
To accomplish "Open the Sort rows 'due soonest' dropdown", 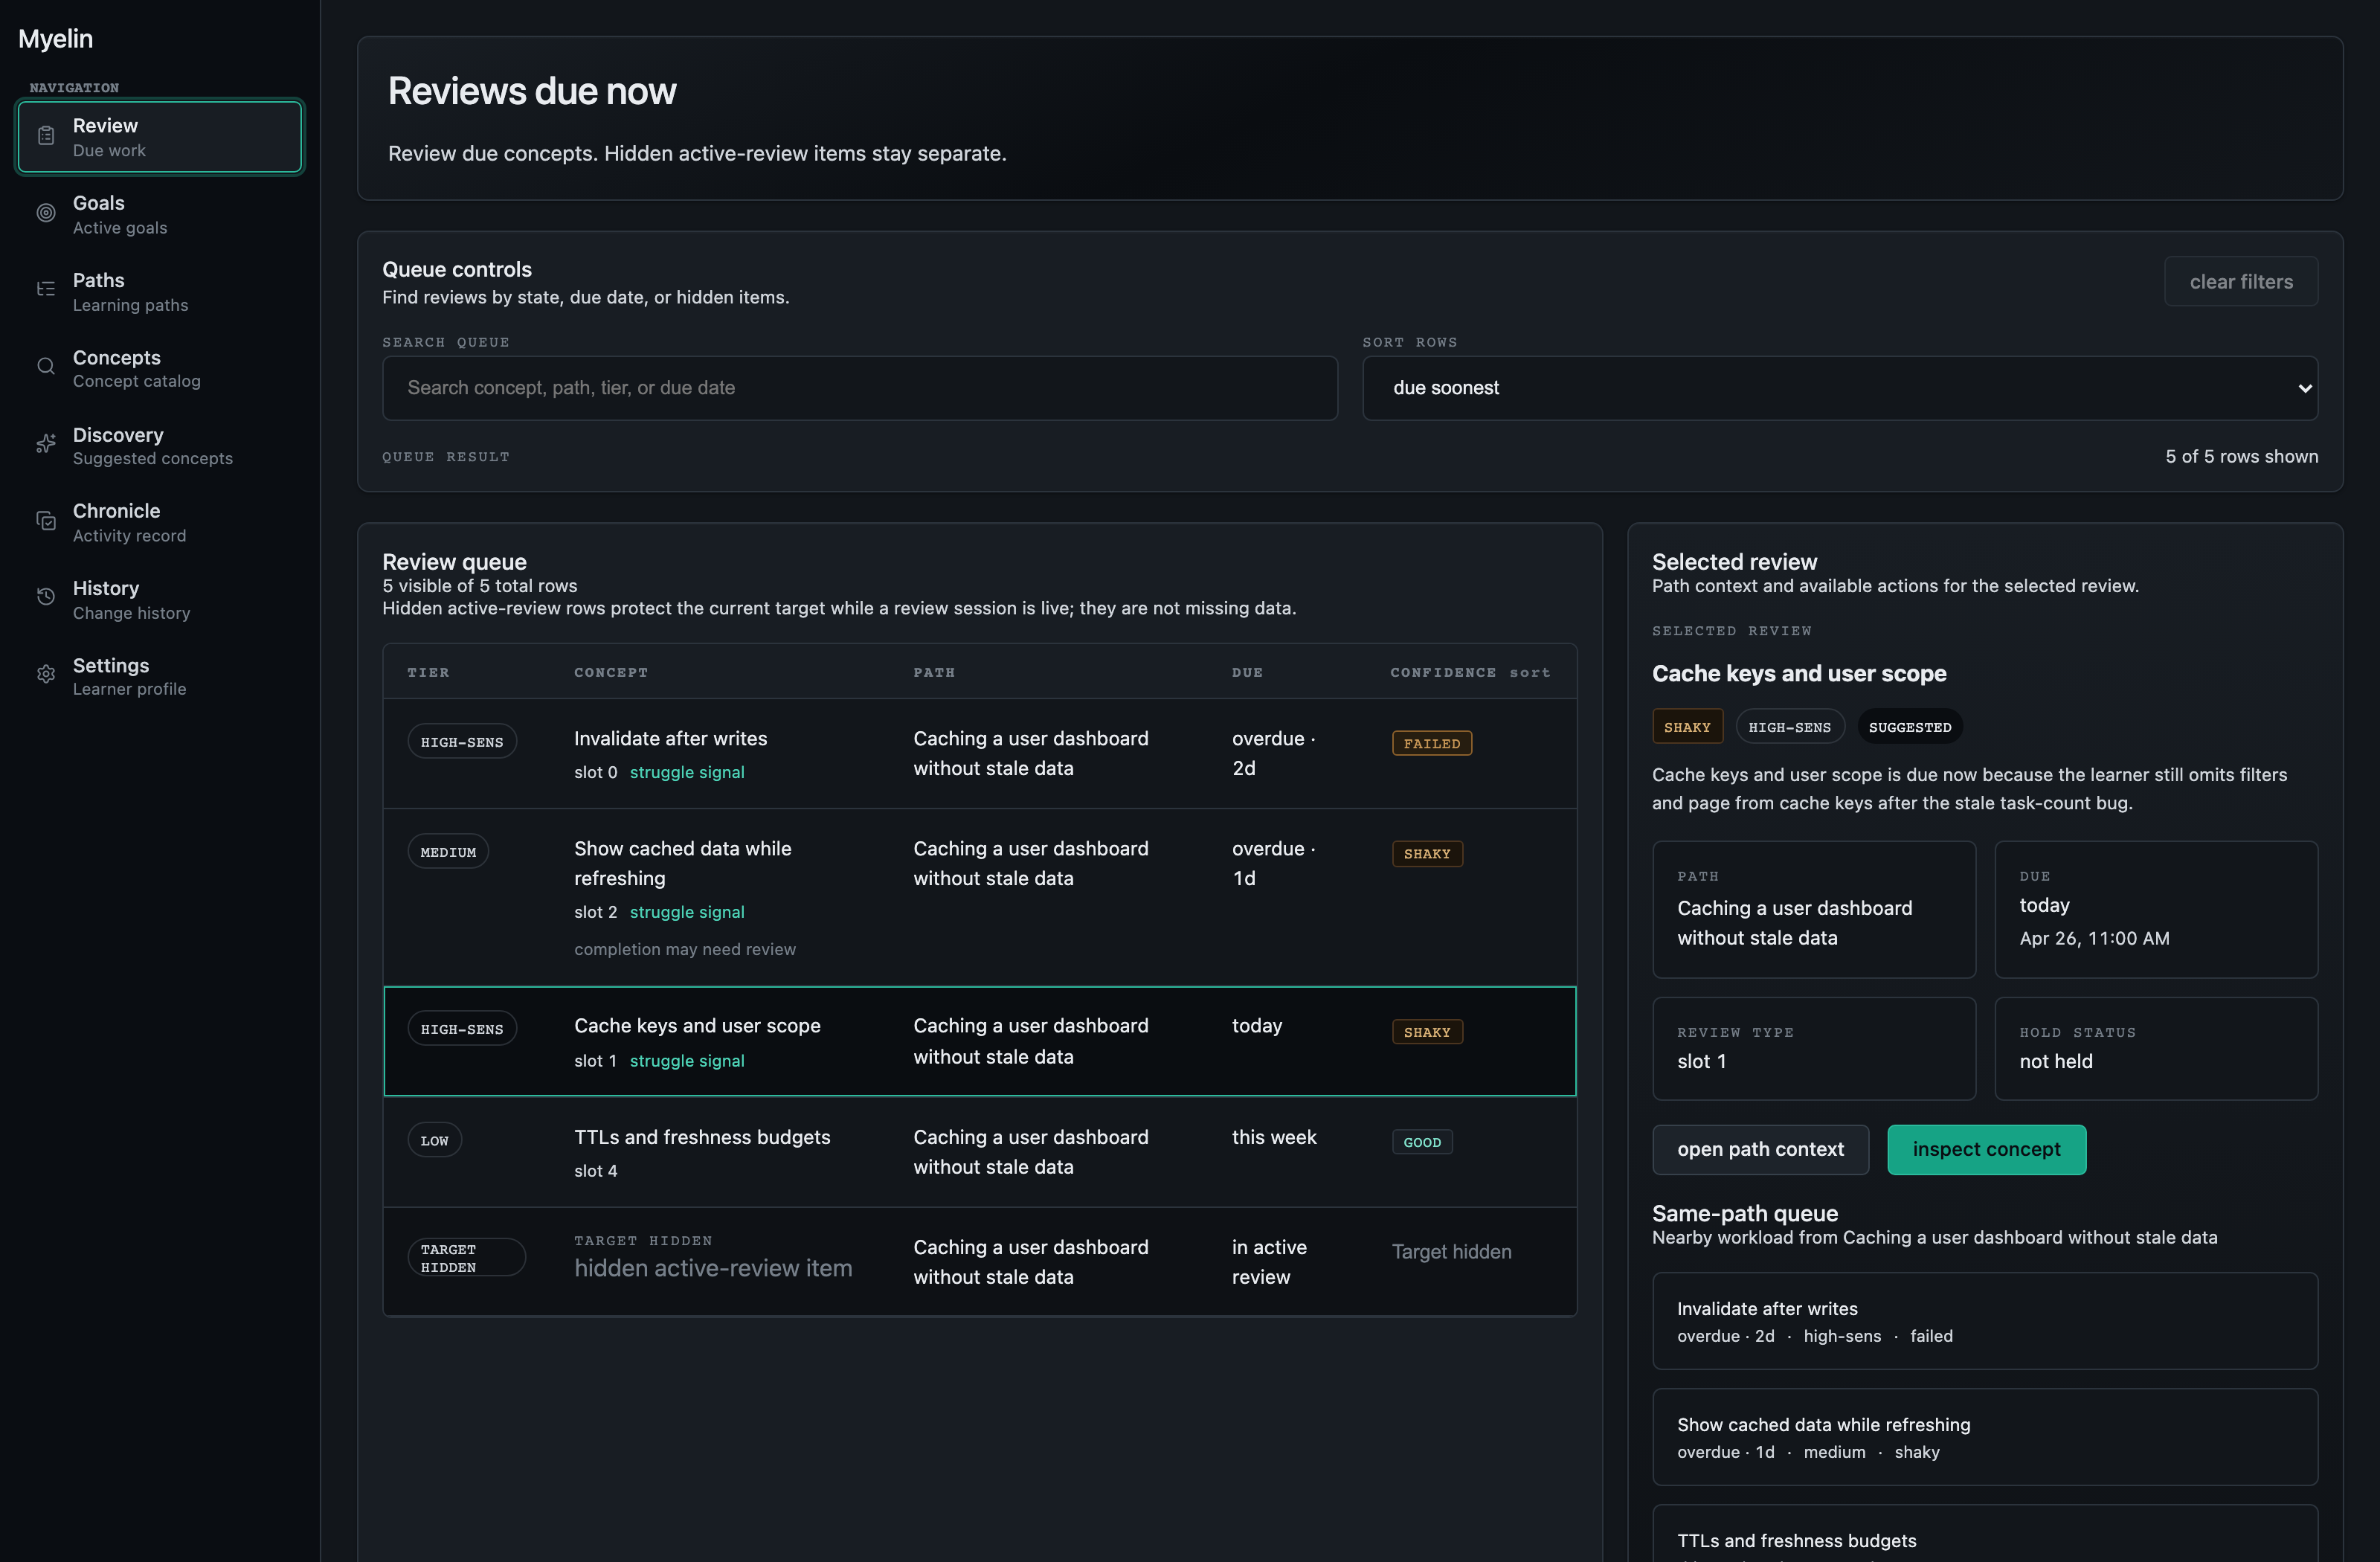I will (1840, 388).
